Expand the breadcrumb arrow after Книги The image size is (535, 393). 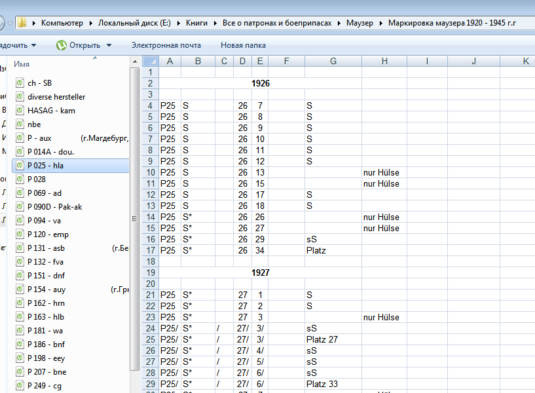coord(215,24)
